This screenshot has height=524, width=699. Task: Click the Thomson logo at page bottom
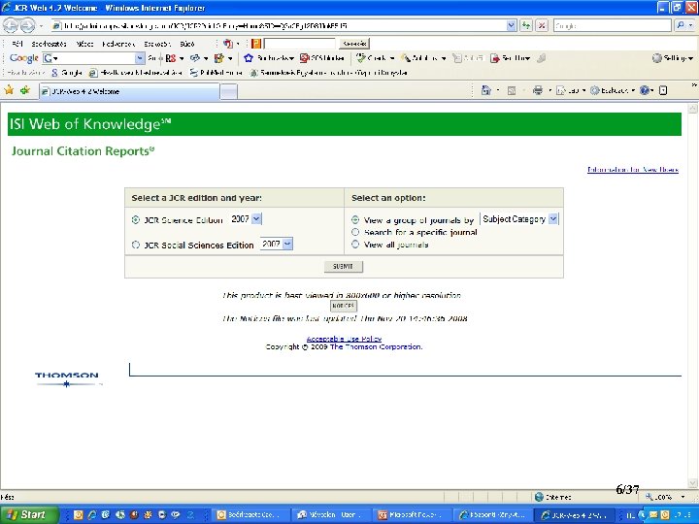(67, 378)
